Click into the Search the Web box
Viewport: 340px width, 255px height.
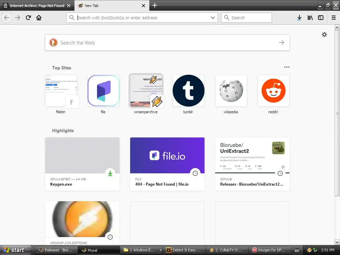pyautogui.click(x=167, y=42)
